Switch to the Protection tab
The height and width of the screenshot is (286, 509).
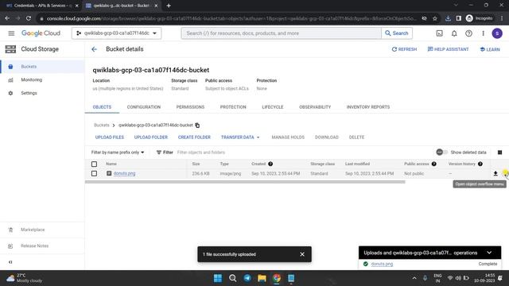coord(233,107)
